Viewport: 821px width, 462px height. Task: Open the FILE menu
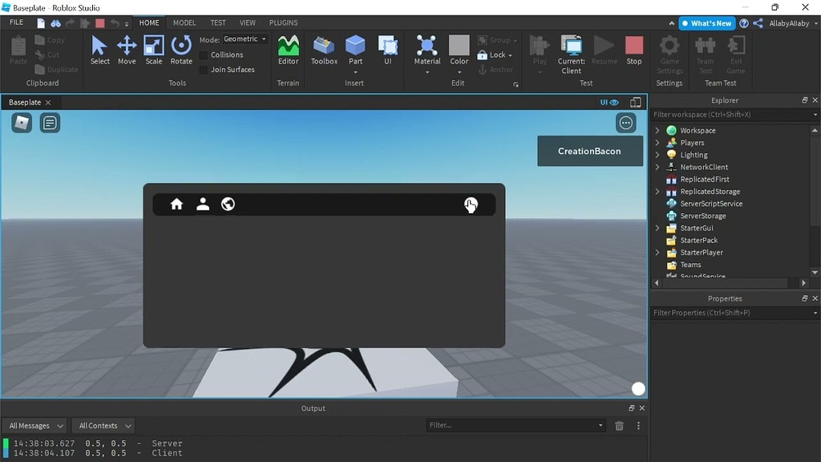[x=15, y=22]
